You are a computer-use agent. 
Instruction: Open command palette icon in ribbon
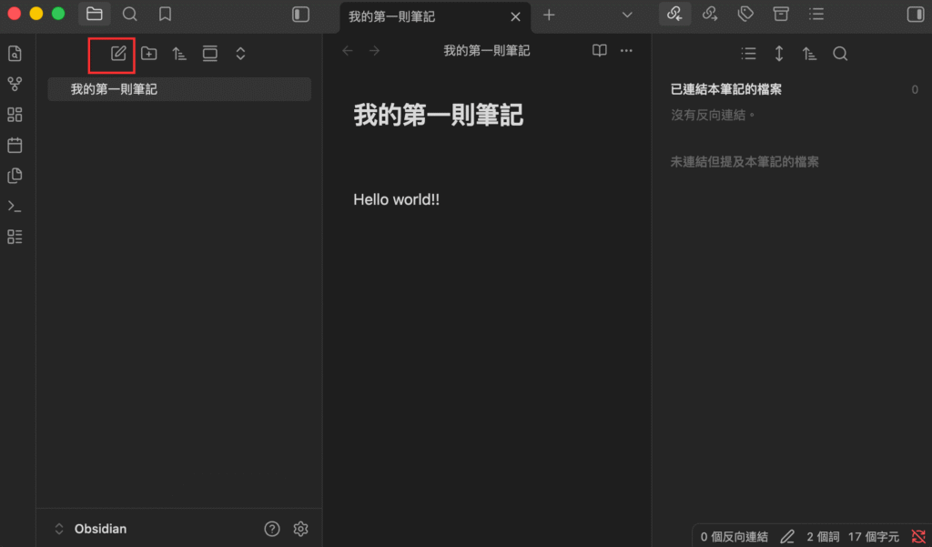pos(15,207)
